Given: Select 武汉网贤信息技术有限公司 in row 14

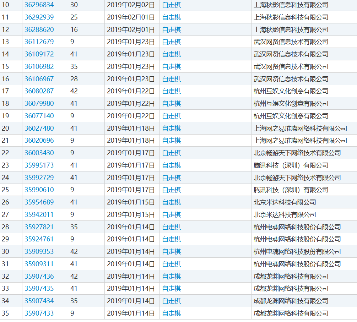Looking at the screenshot, I should [x=291, y=54].
